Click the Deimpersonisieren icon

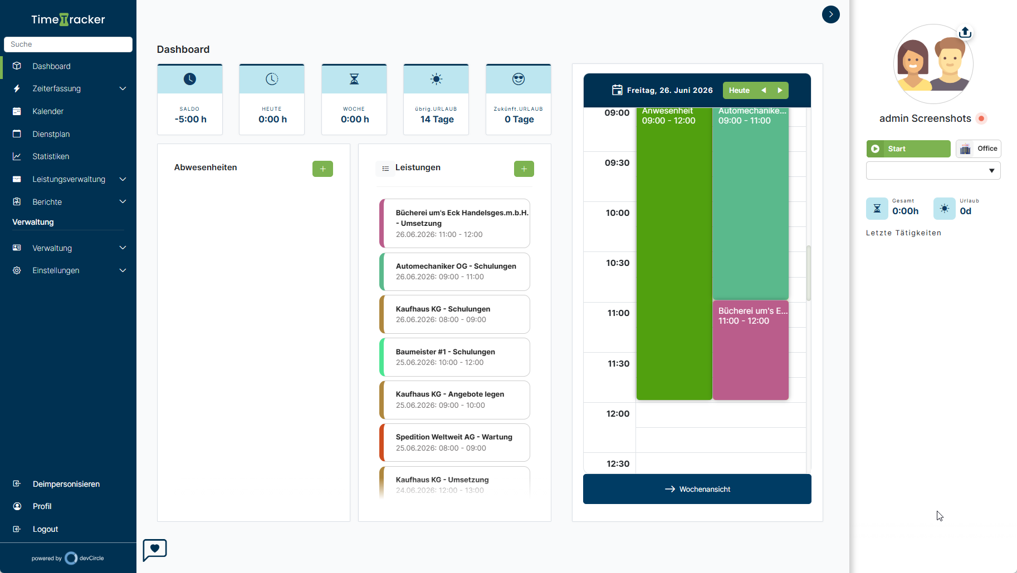point(17,483)
